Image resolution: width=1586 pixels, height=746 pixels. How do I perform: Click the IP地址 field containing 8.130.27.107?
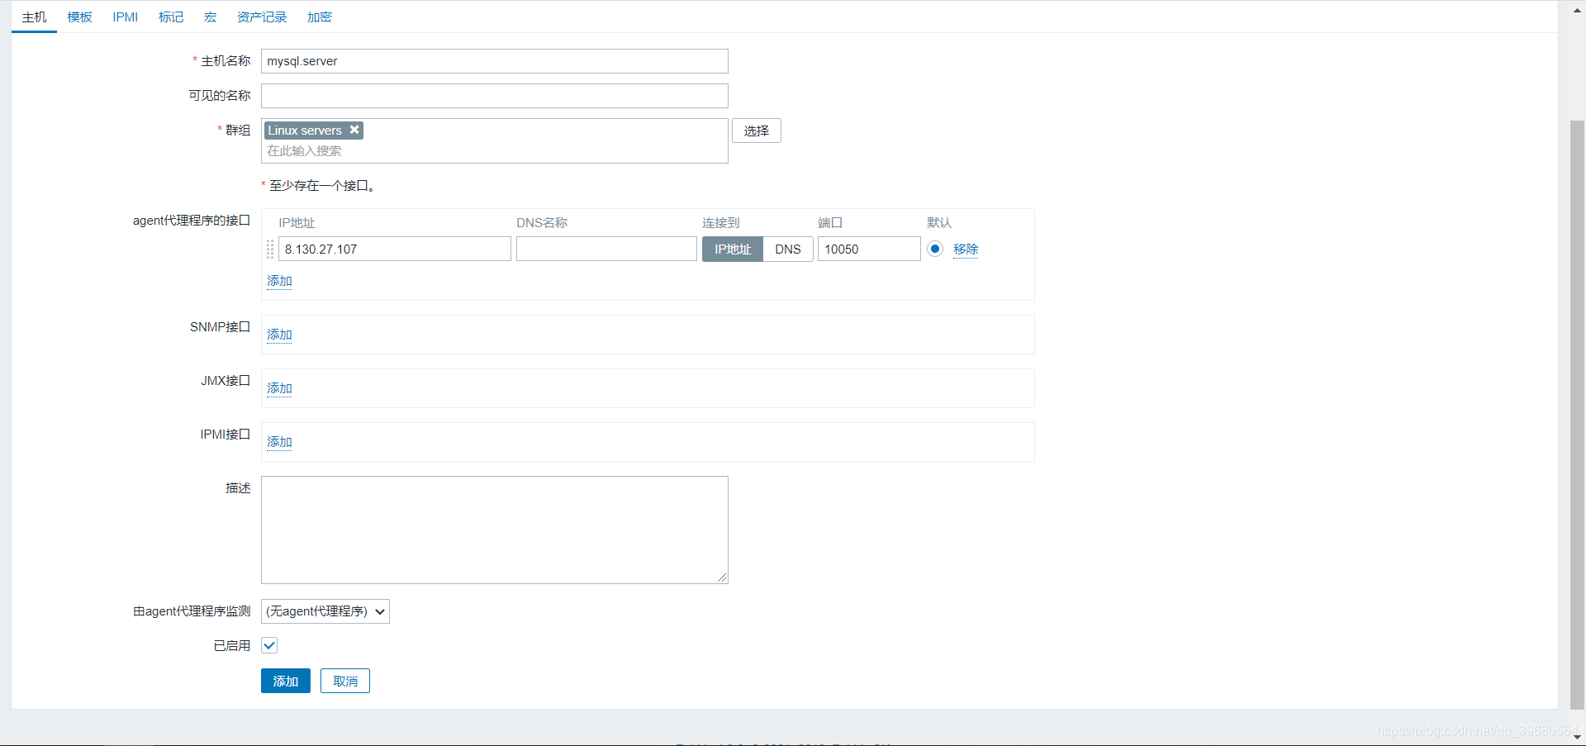click(395, 249)
